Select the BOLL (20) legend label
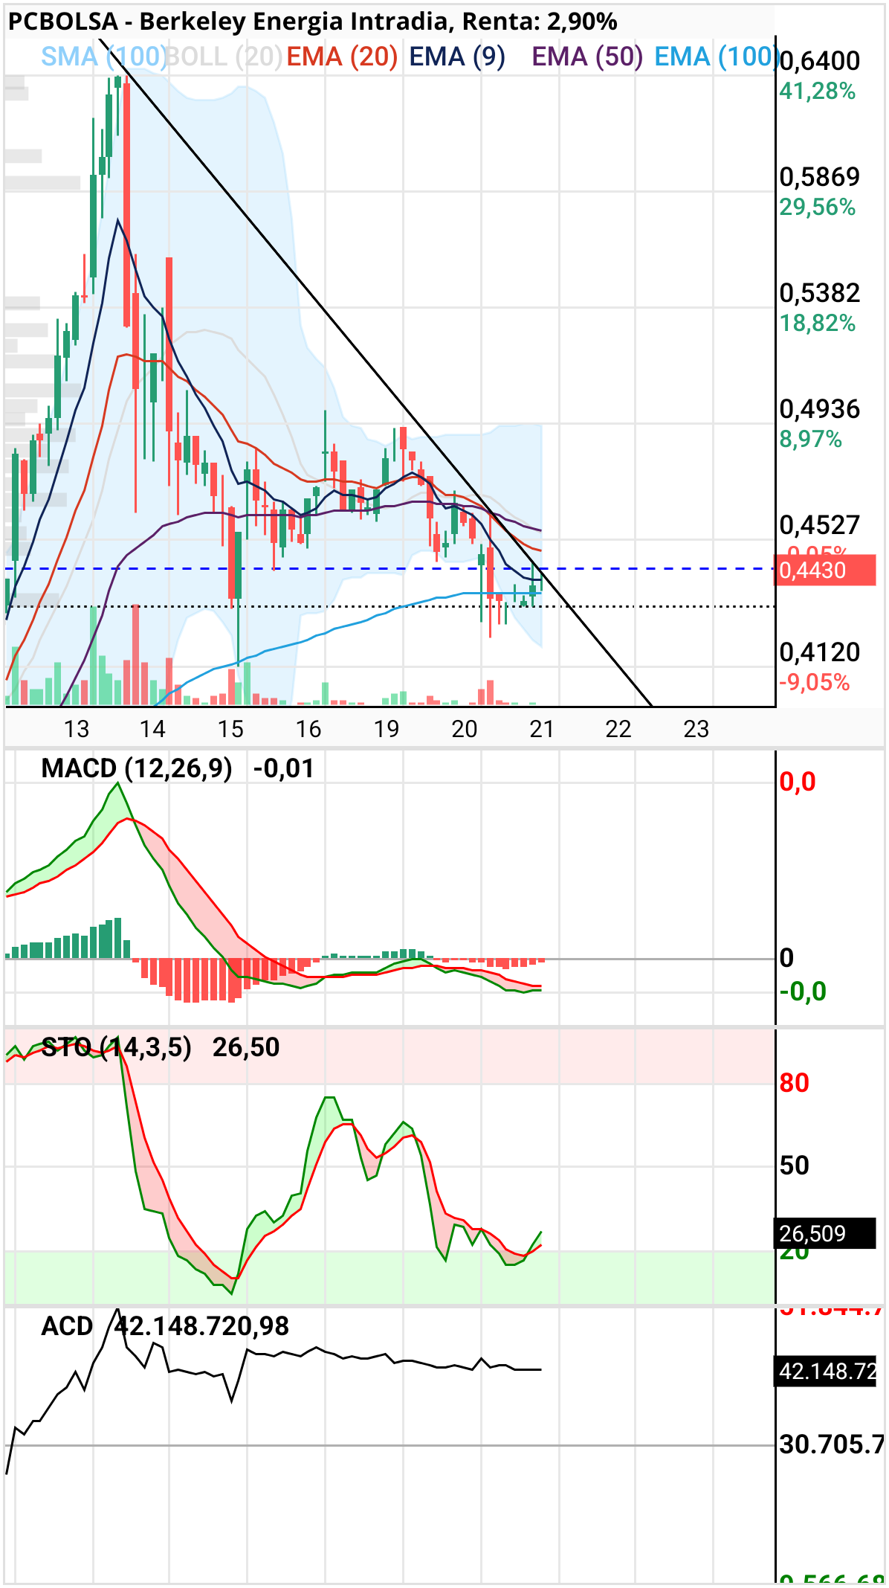889x1588 pixels. [x=223, y=57]
